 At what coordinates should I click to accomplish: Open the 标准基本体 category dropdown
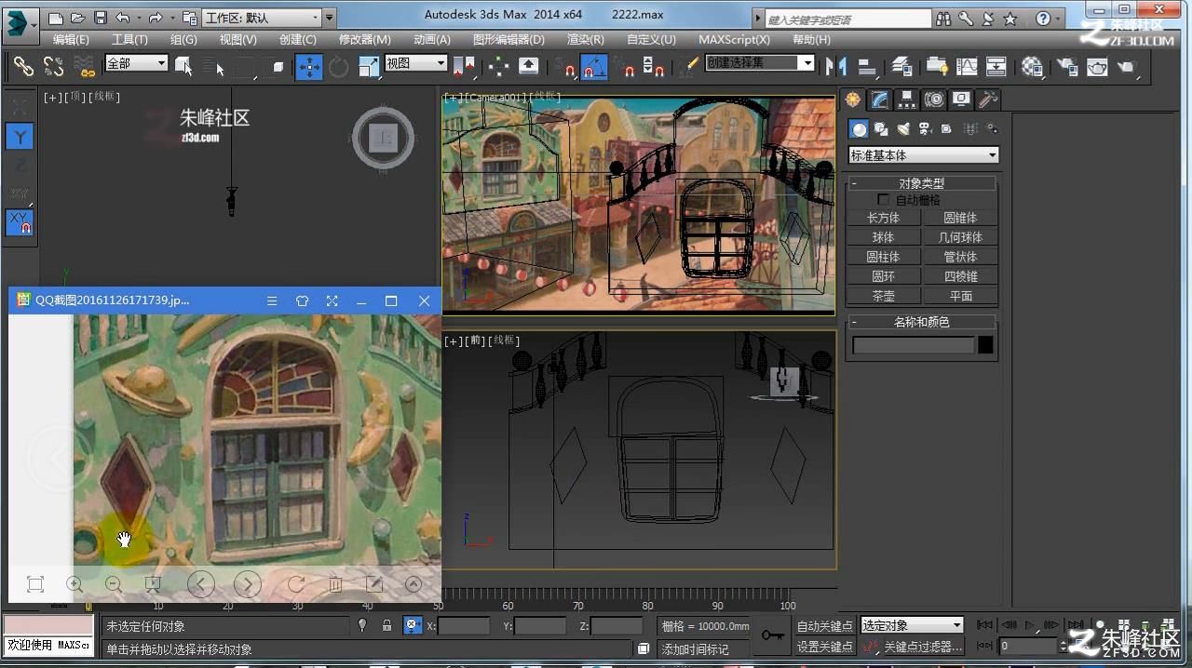(x=923, y=155)
